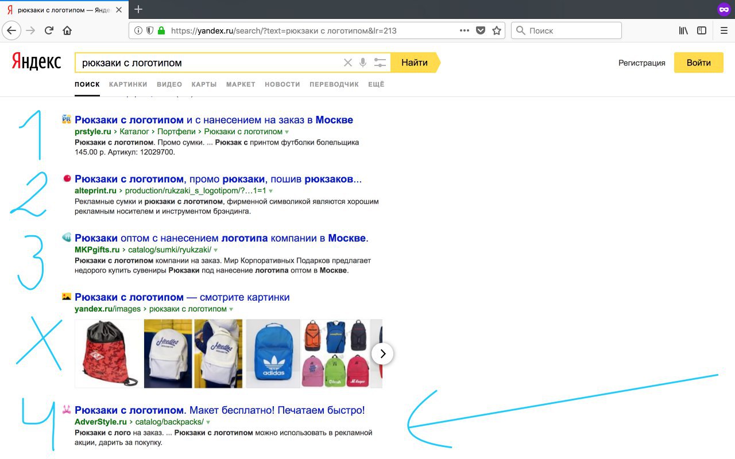Click alteprint.ru result favicon
Viewport: 735px width, 459px height.
pyautogui.click(x=67, y=178)
